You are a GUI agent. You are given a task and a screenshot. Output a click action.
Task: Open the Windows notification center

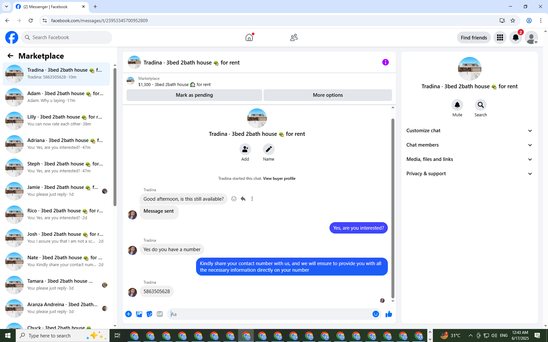[x=537, y=335]
